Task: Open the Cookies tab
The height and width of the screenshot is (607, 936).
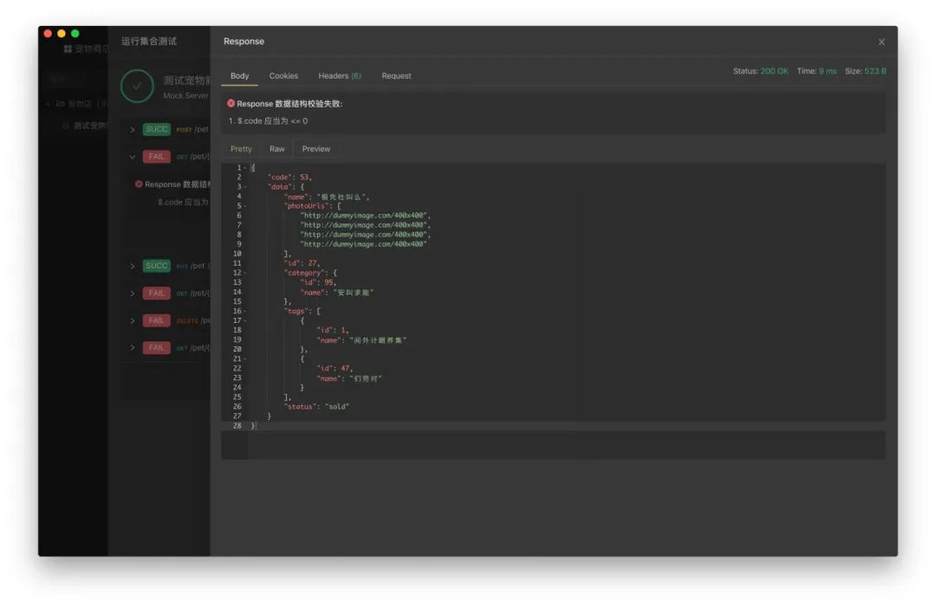Action: point(283,75)
